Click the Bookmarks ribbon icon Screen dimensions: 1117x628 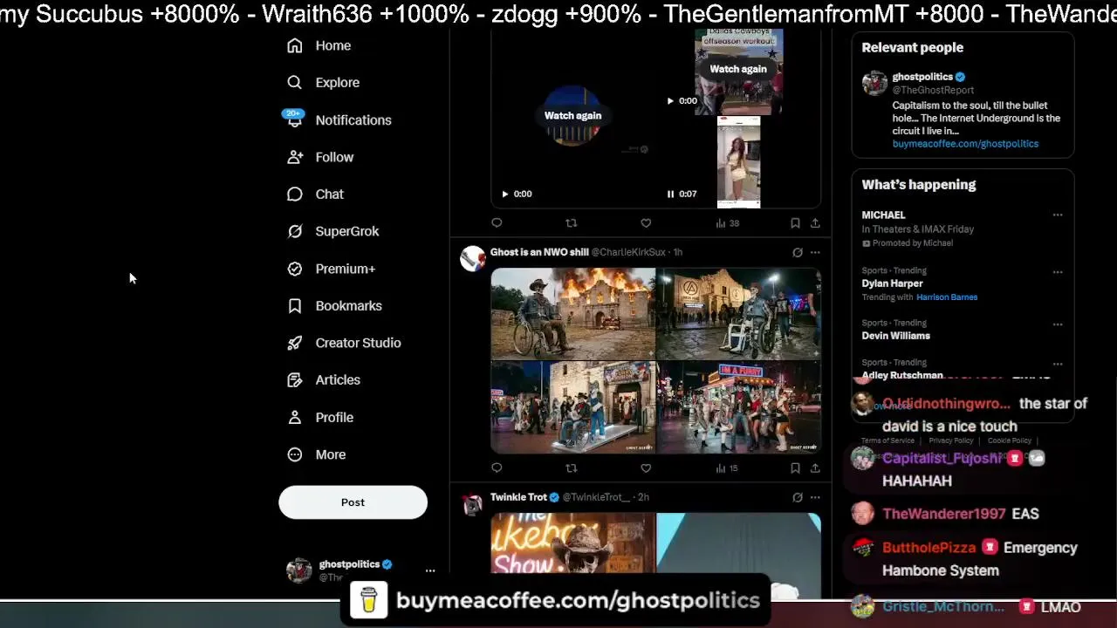pos(295,305)
